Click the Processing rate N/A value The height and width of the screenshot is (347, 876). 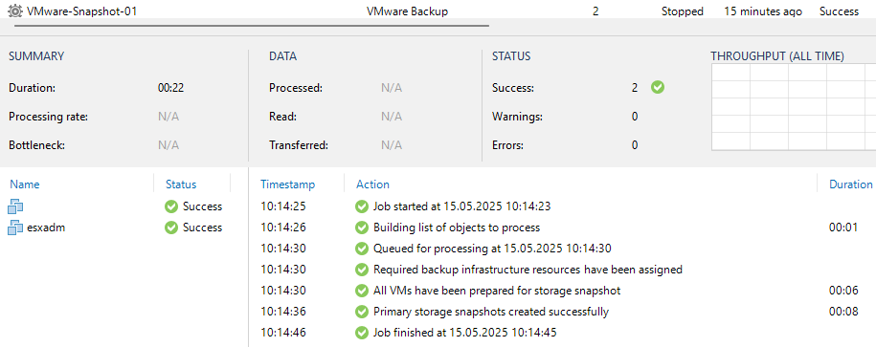[x=168, y=117]
